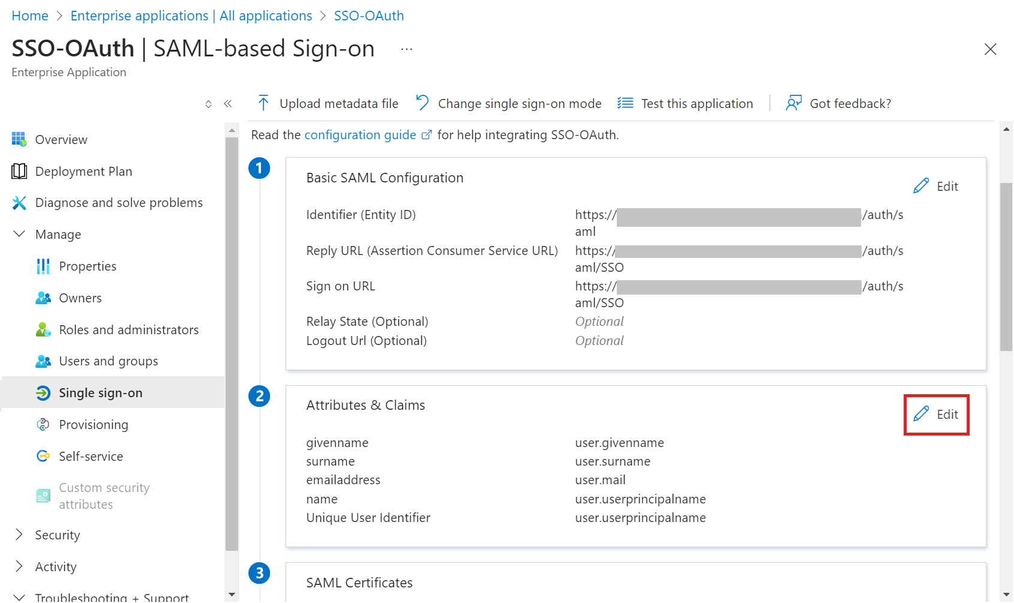1014x603 pixels.
Task: Open Properties from the Manage section
Action: tap(88, 266)
